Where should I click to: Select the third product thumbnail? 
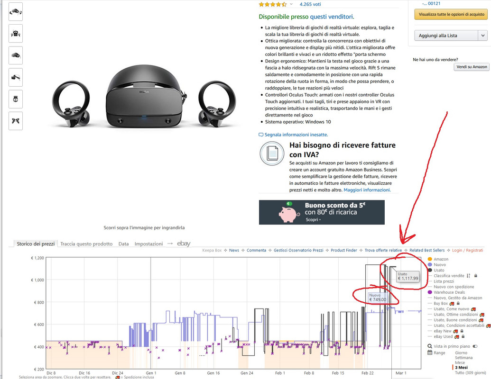pos(16,55)
